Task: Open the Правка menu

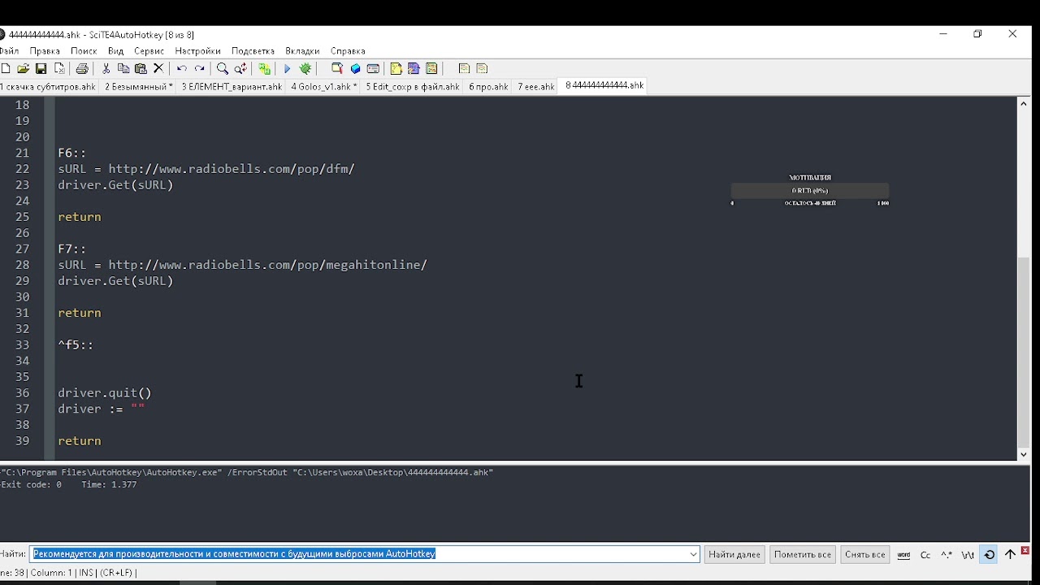Action: (x=45, y=51)
